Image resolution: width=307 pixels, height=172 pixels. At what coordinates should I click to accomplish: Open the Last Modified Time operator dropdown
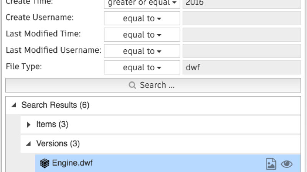[142, 35]
